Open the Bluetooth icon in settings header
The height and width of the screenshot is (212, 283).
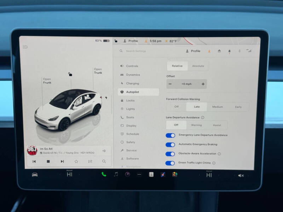(x=239, y=51)
